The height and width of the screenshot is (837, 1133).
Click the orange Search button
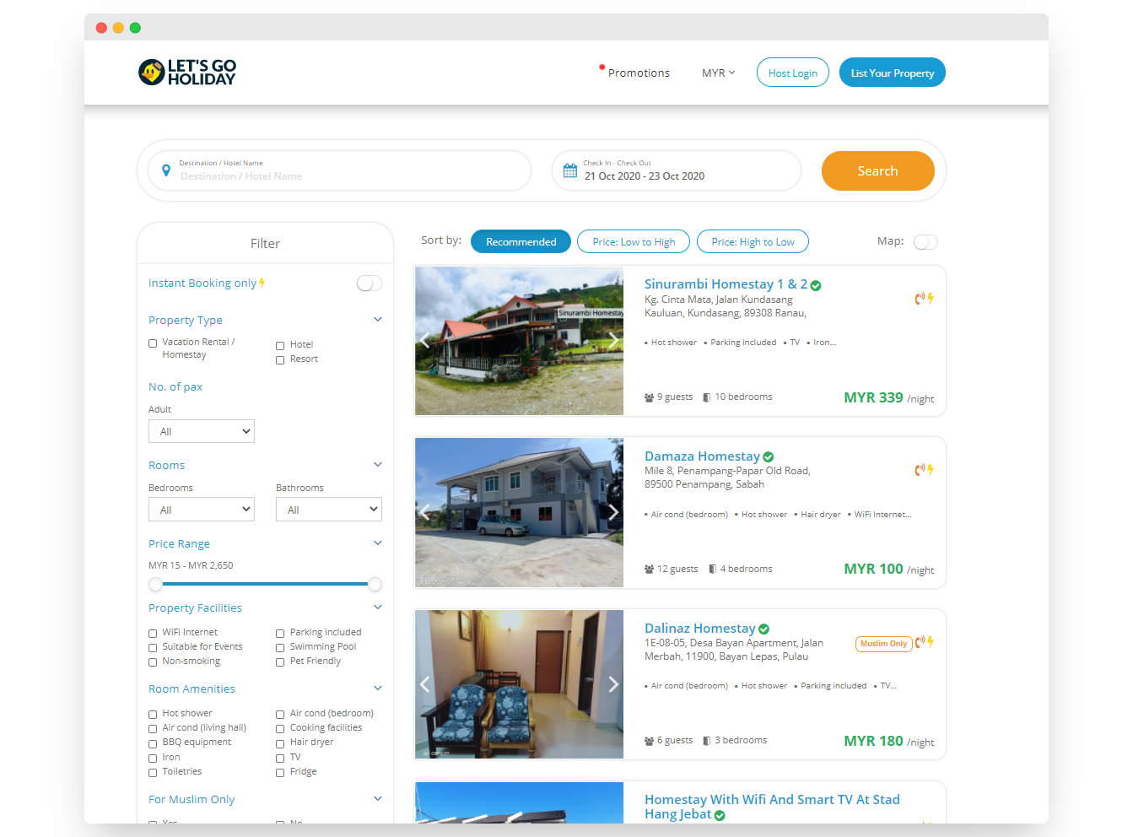877,171
